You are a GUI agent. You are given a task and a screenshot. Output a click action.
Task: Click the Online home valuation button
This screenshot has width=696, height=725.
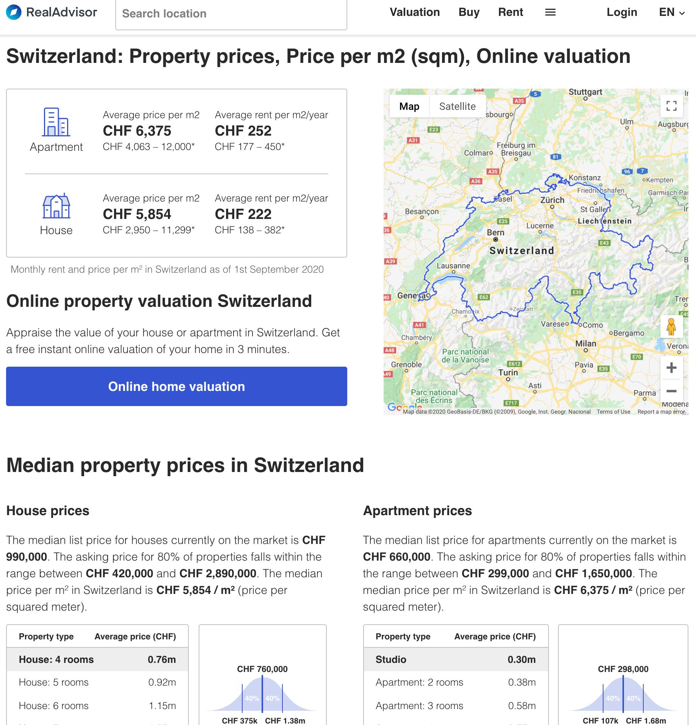click(176, 386)
